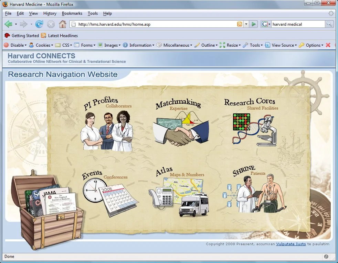Click the Conferences subtitle beside Events
338x263 pixels.
coord(116,177)
